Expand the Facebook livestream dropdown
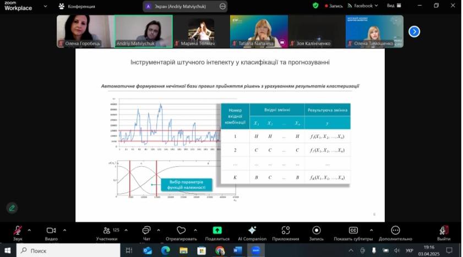The image size is (463, 257). point(378,6)
